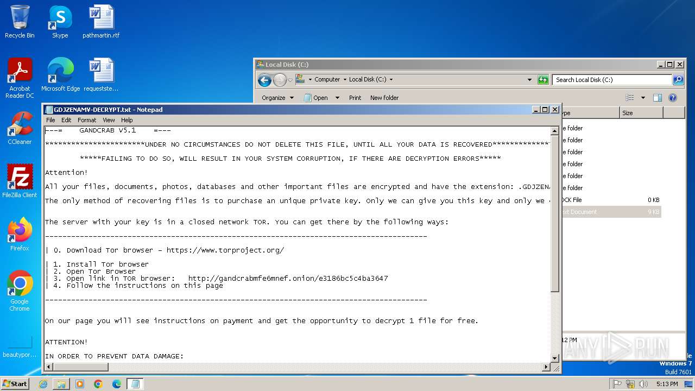The image size is (695, 391).
Task: Click the torproject.org URL text
Action: (225, 250)
